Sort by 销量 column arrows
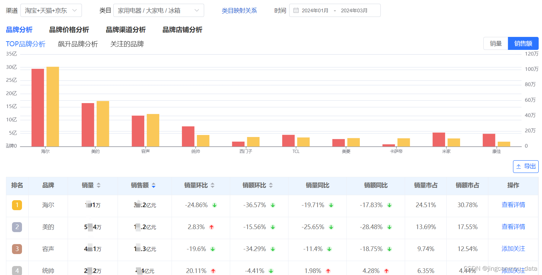Viewport: 542px width, 275px height. [99, 185]
